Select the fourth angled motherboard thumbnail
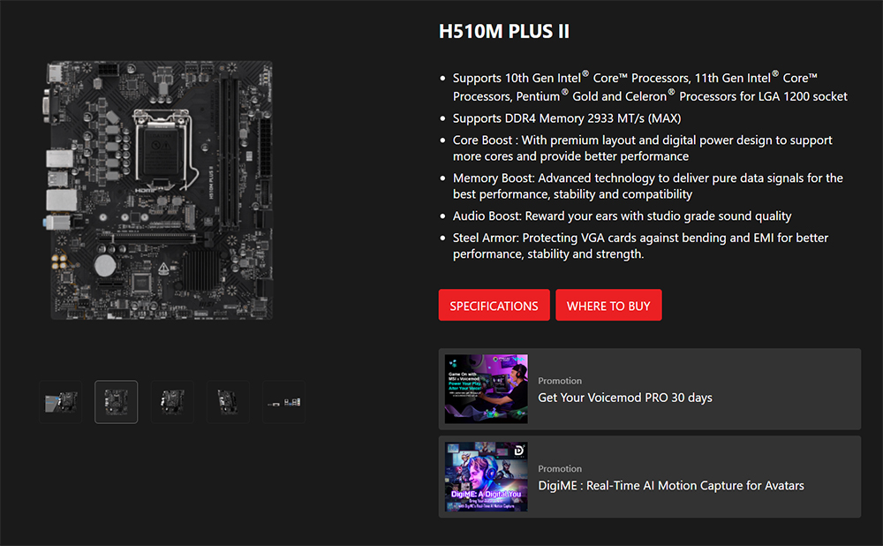 tap(228, 402)
